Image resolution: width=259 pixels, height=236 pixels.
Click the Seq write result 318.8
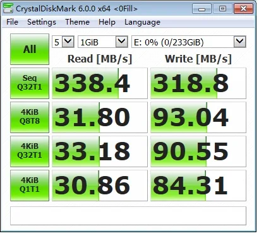point(198,83)
